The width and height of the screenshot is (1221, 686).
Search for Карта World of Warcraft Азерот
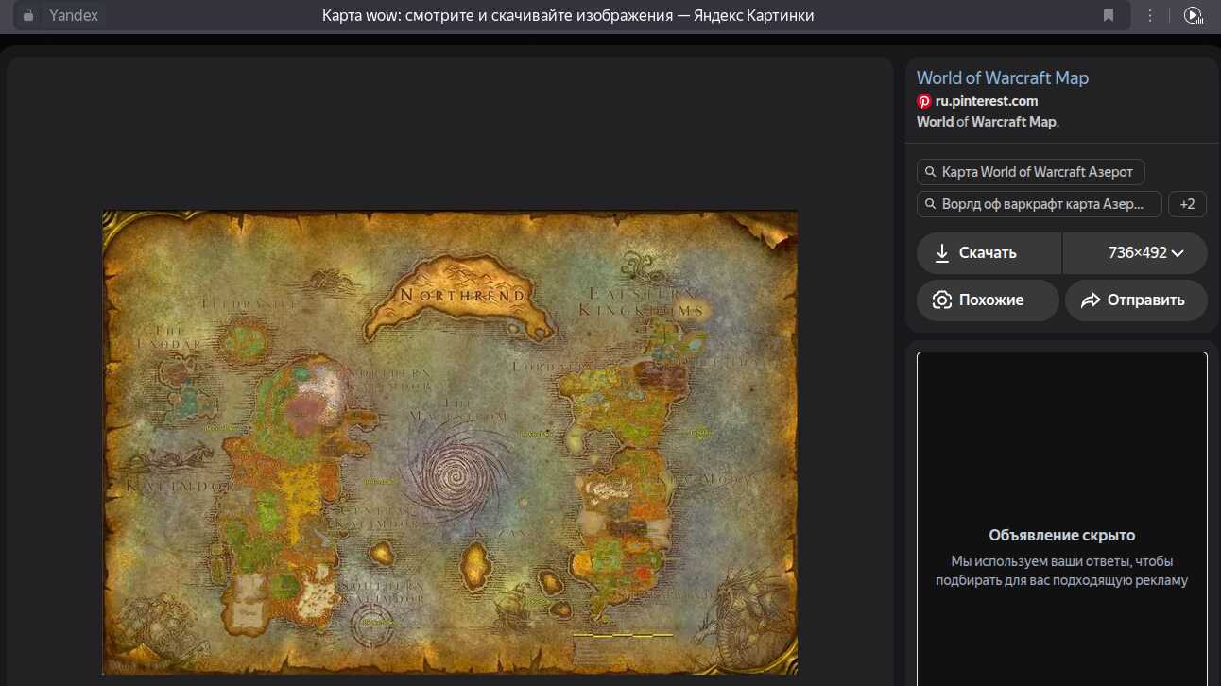[1031, 172]
